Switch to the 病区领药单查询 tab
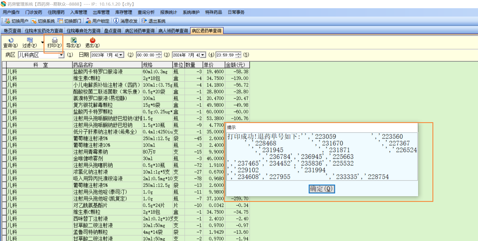478x241 pixels. click(x=140, y=31)
